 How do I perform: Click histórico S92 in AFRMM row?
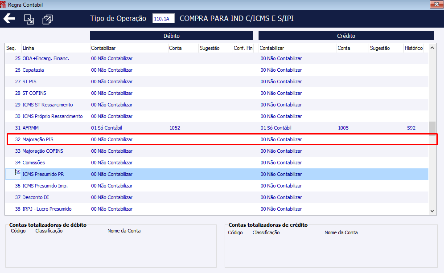[x=411, y=128]
